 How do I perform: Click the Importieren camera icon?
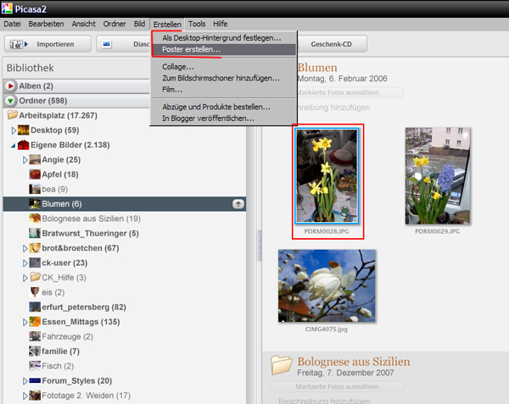(17, 44)
